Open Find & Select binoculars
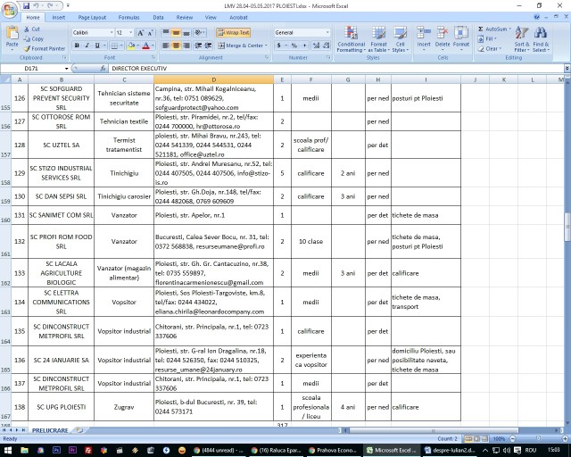This screenshot has height=457, width=571. tap(541, 39)
